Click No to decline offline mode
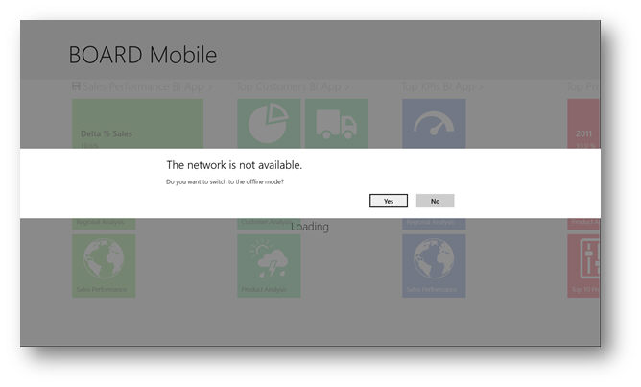Viewport: 641px width, 387px height. click(435, 201)
